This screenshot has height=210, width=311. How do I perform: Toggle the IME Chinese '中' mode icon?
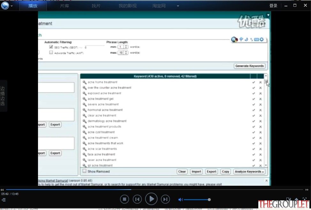(x=241, y=39)
